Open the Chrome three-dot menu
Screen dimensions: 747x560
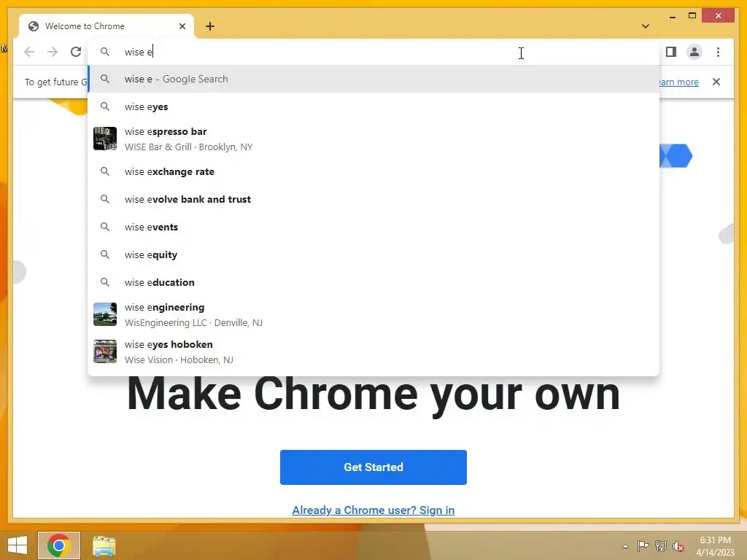(718, 52)
